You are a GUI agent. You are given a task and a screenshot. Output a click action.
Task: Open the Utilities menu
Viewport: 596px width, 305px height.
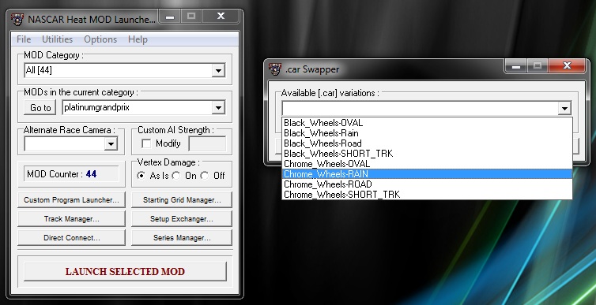57,39
